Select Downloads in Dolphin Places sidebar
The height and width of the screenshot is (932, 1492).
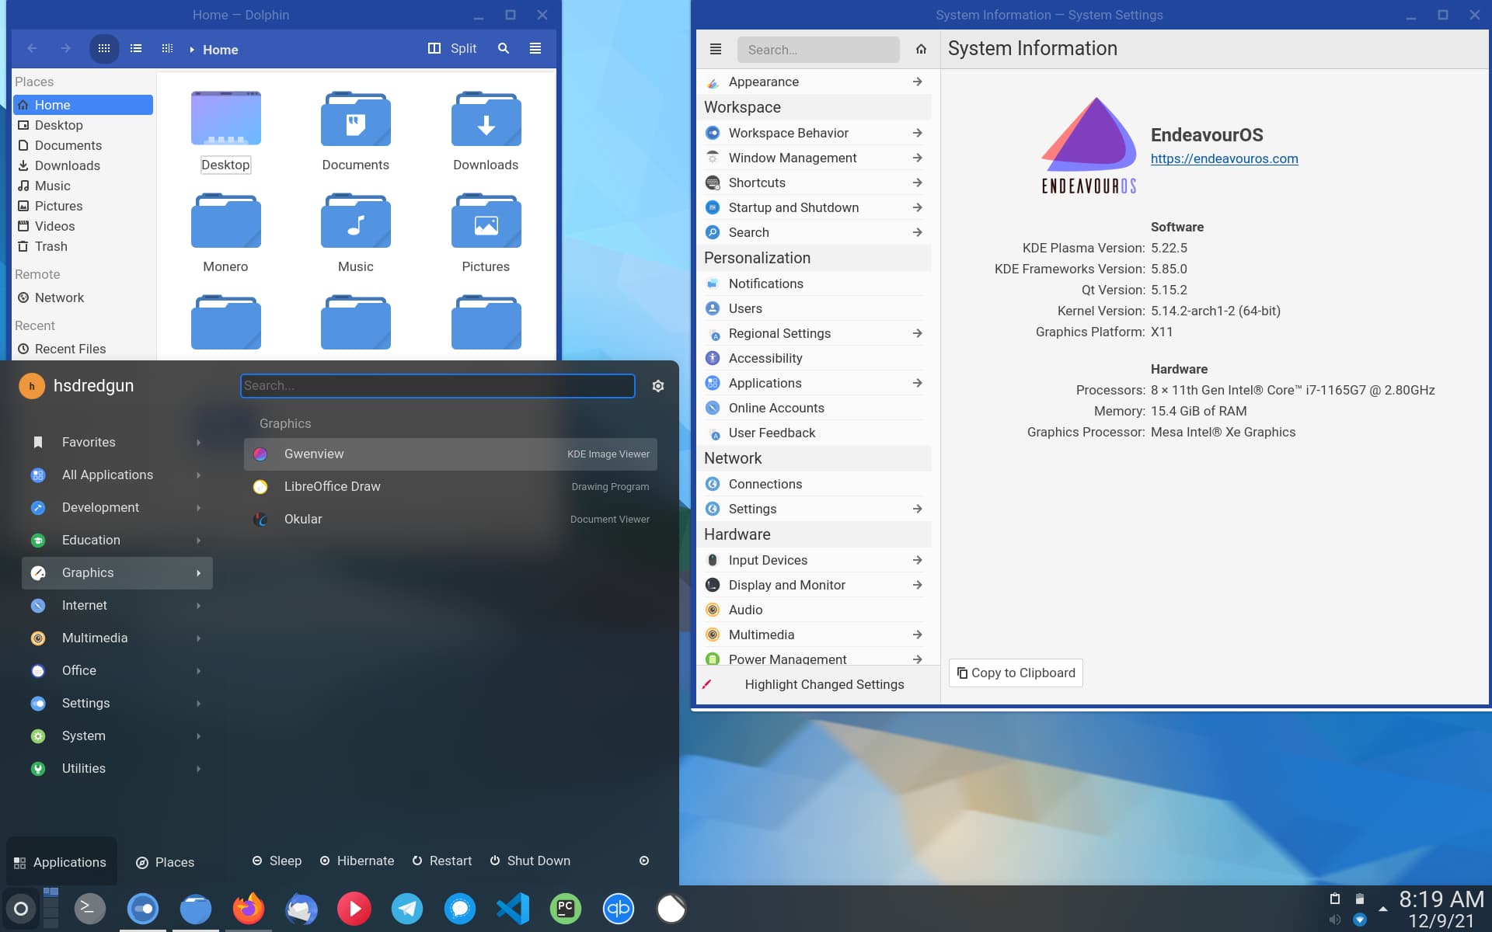point(83,166)
